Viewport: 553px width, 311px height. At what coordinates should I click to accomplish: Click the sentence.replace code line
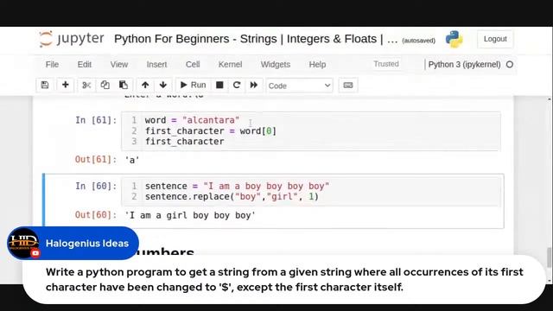click(x=232, y=196)
